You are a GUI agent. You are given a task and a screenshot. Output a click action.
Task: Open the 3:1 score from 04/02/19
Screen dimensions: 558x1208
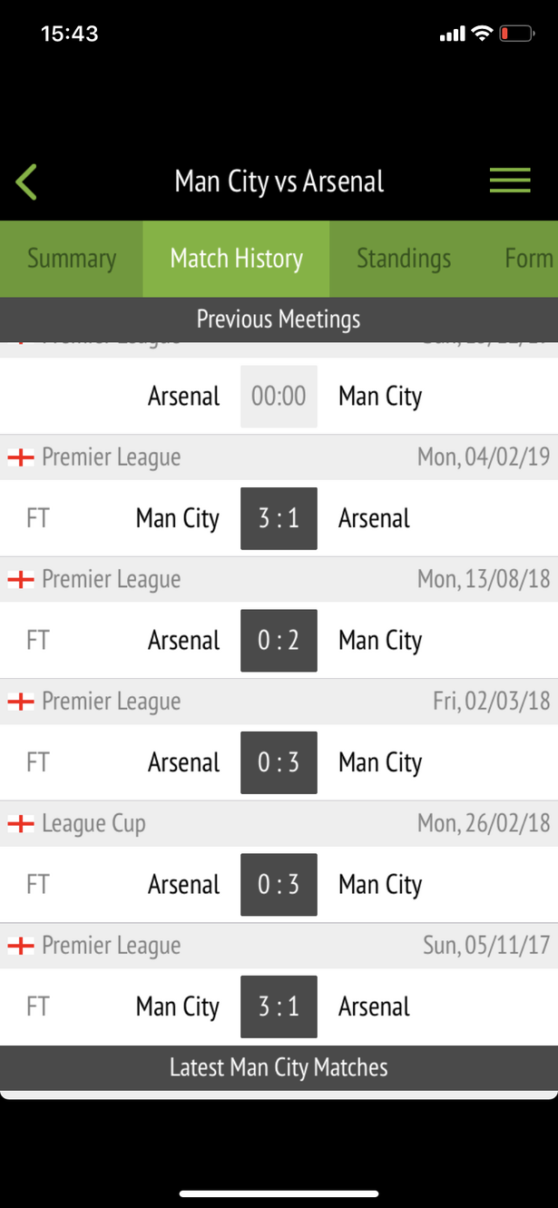279,518
